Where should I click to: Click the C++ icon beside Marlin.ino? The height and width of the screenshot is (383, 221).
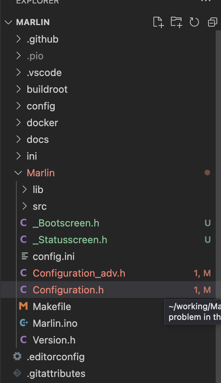pos(24,323)
